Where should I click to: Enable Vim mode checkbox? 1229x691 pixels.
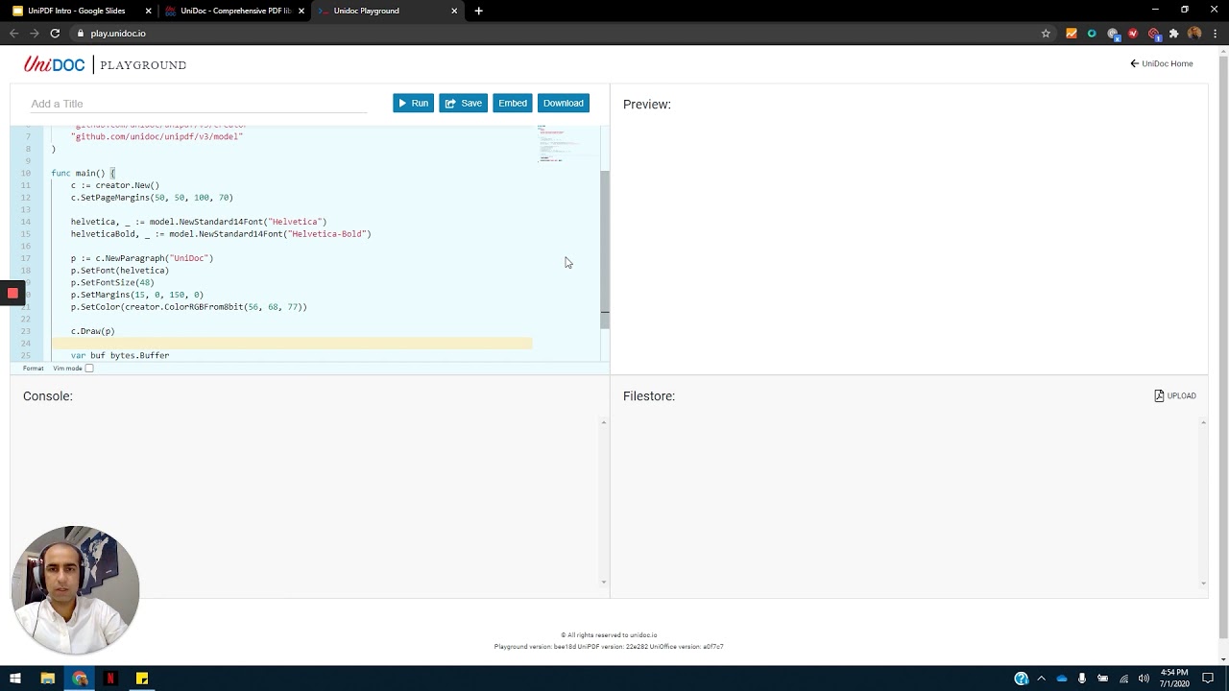coord(89,368)
